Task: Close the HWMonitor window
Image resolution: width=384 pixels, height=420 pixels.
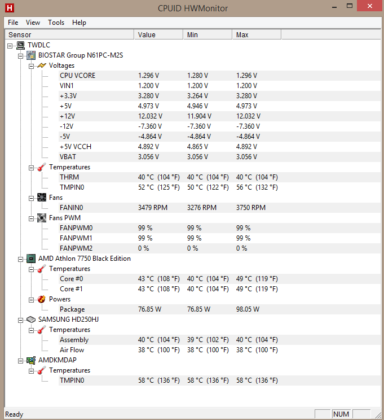Action: pos(369,6)
